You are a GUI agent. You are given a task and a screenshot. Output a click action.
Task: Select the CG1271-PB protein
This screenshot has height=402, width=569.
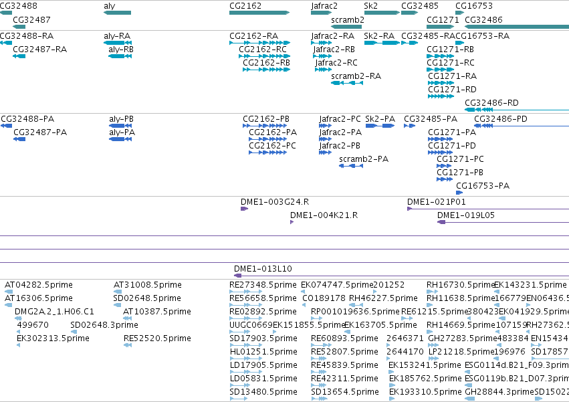coord(445,180)
